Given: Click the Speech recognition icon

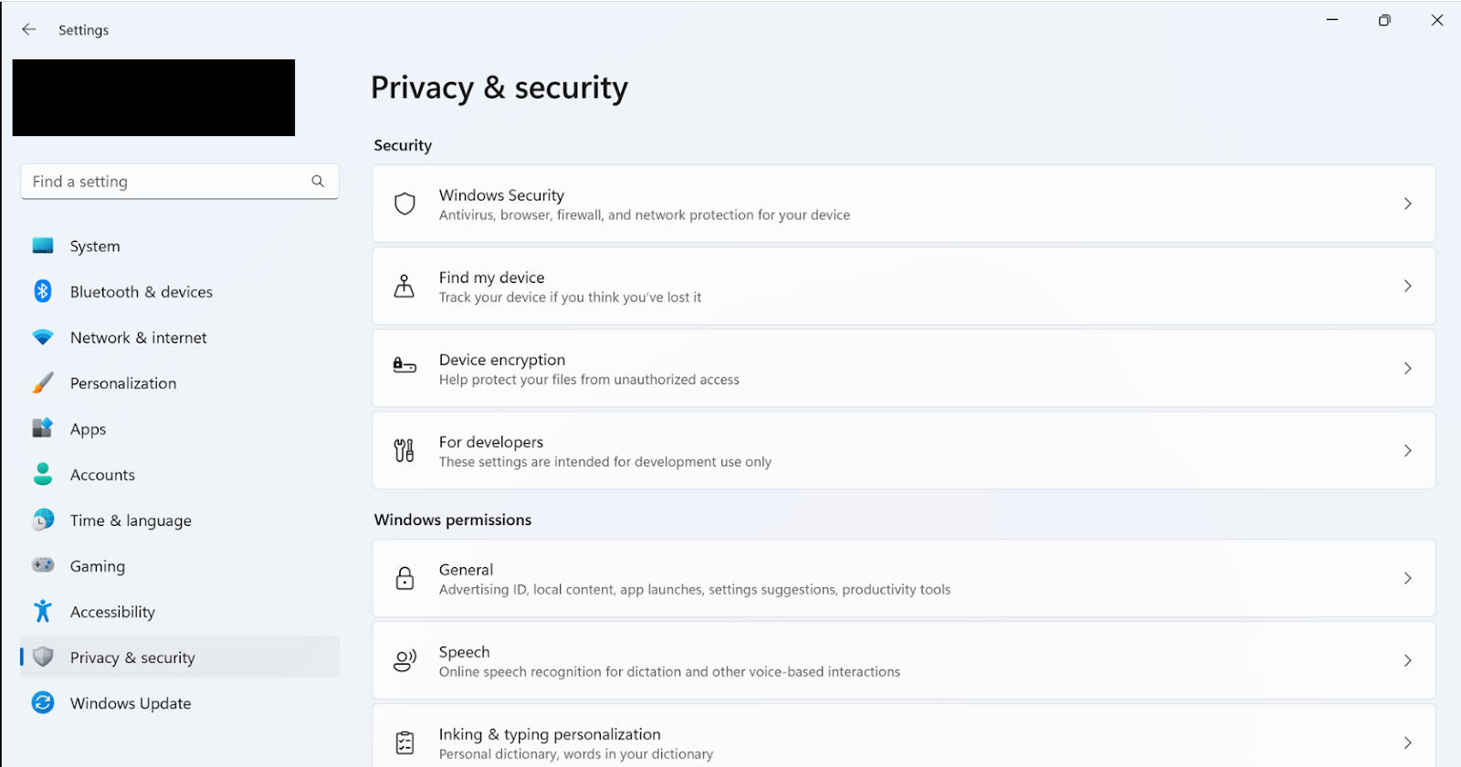Looking at the screenshot, I should [x=405, y=660].
